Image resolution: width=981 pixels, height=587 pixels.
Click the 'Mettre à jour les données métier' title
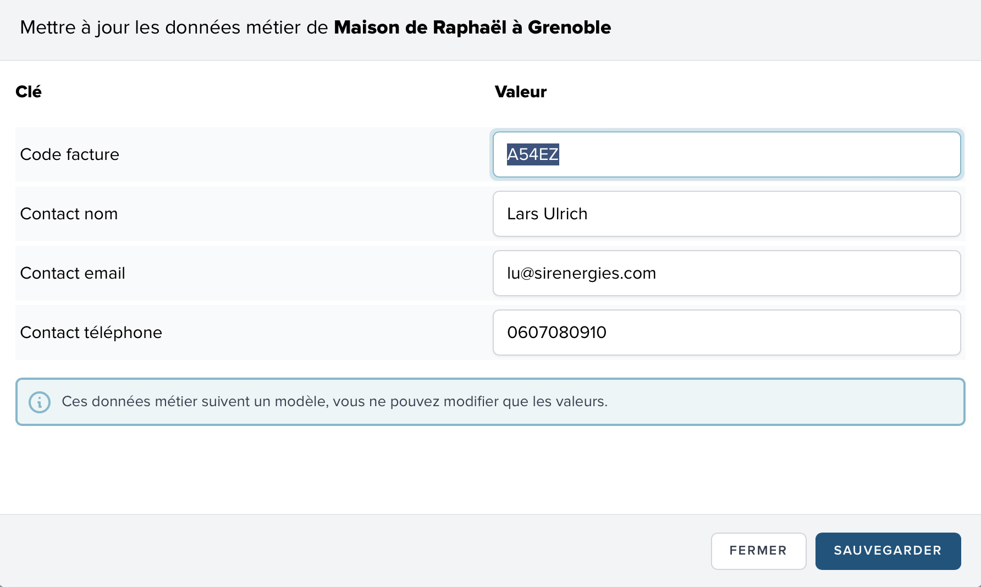174,27
